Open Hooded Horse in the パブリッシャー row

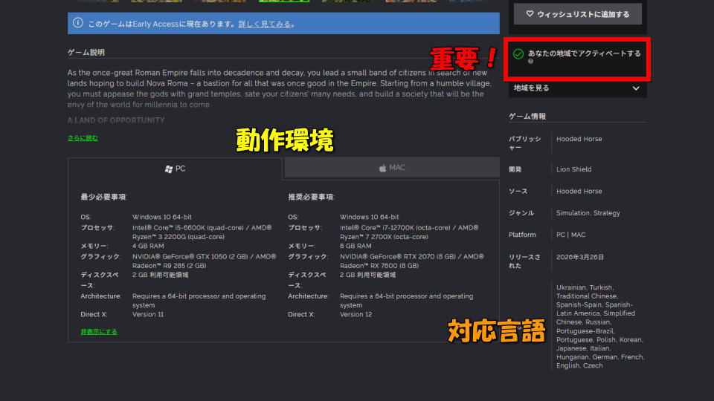[579, 139]
